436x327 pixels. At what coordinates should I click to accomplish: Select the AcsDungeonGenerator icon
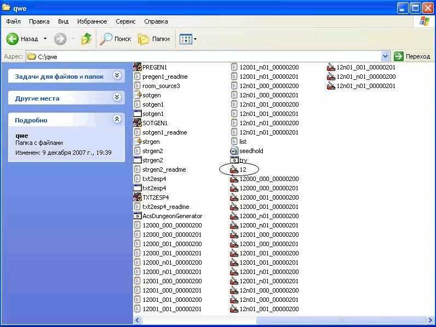point(137,215)
